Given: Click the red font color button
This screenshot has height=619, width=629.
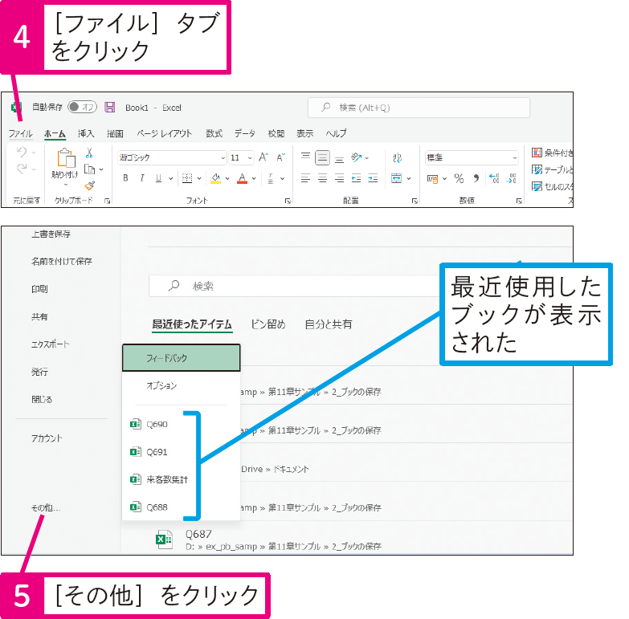Looking at the screenshot, I should click(243, 178).
